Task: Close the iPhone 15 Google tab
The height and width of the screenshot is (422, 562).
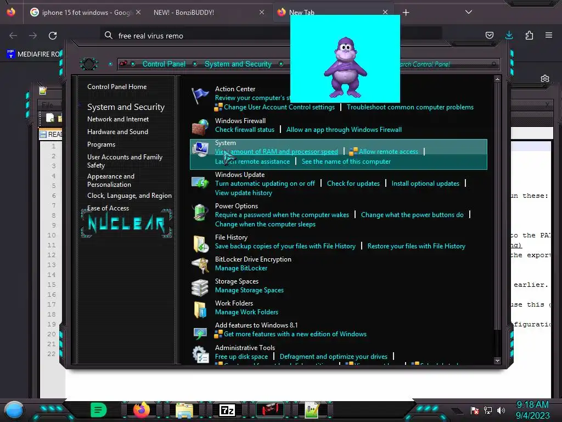Action: (138, 12)
